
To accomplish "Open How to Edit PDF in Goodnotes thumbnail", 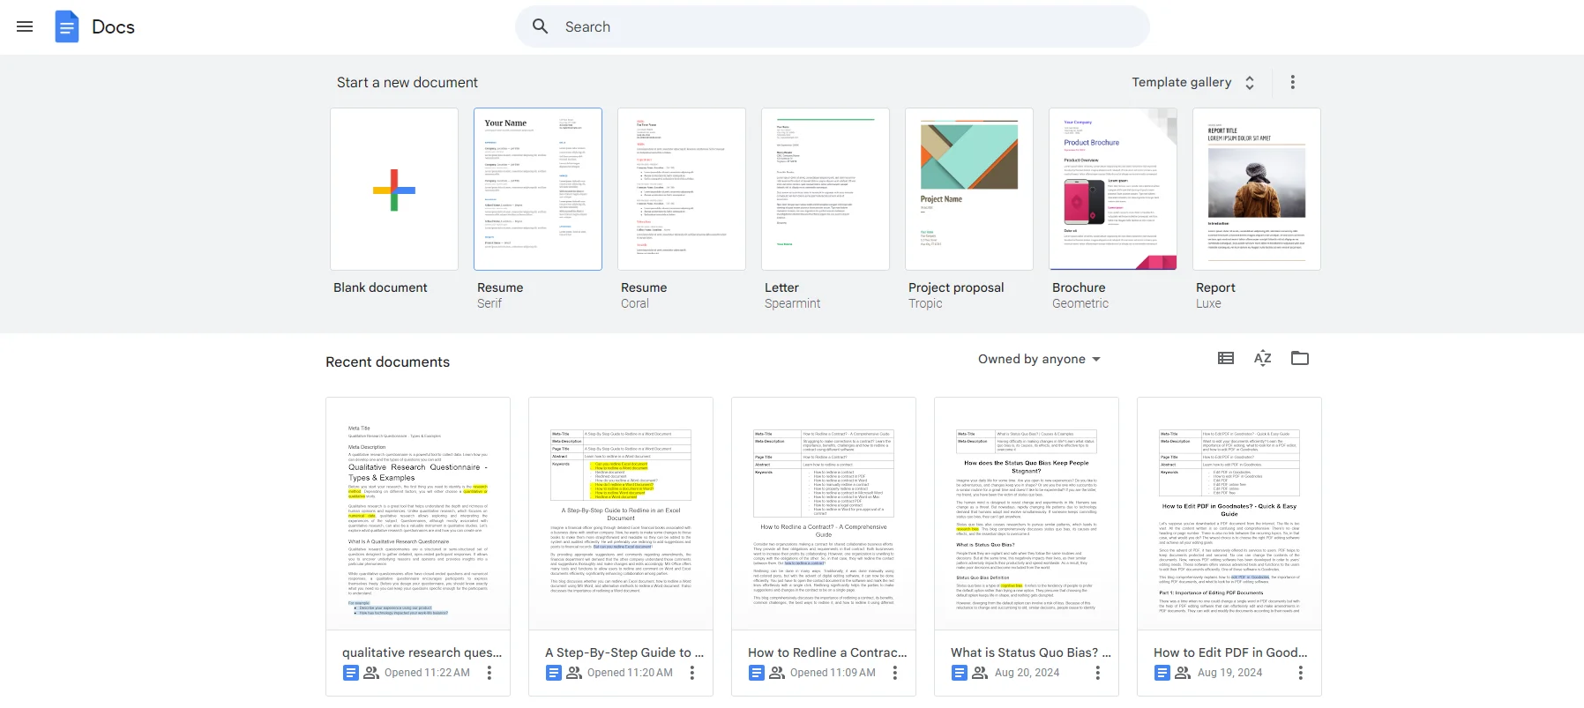I will 1229,514.
